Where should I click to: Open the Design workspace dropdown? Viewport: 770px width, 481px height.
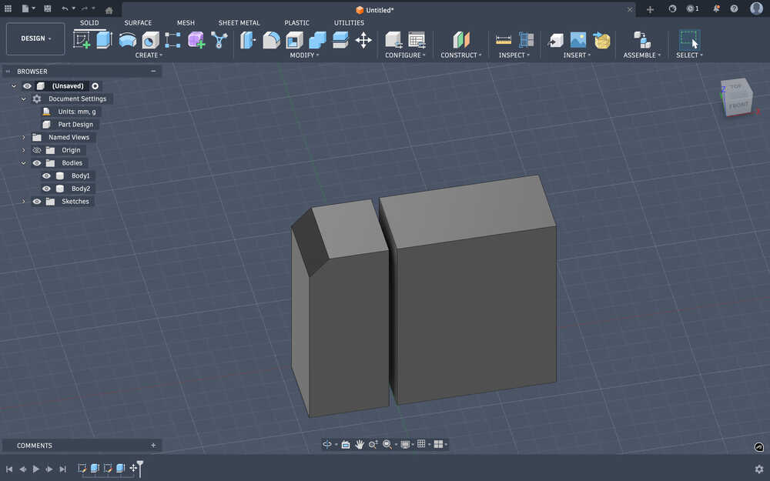(36, 38)
